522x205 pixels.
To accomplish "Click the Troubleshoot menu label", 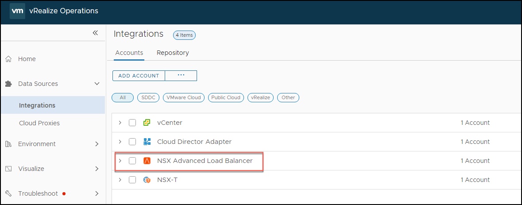I will (38, 193).
